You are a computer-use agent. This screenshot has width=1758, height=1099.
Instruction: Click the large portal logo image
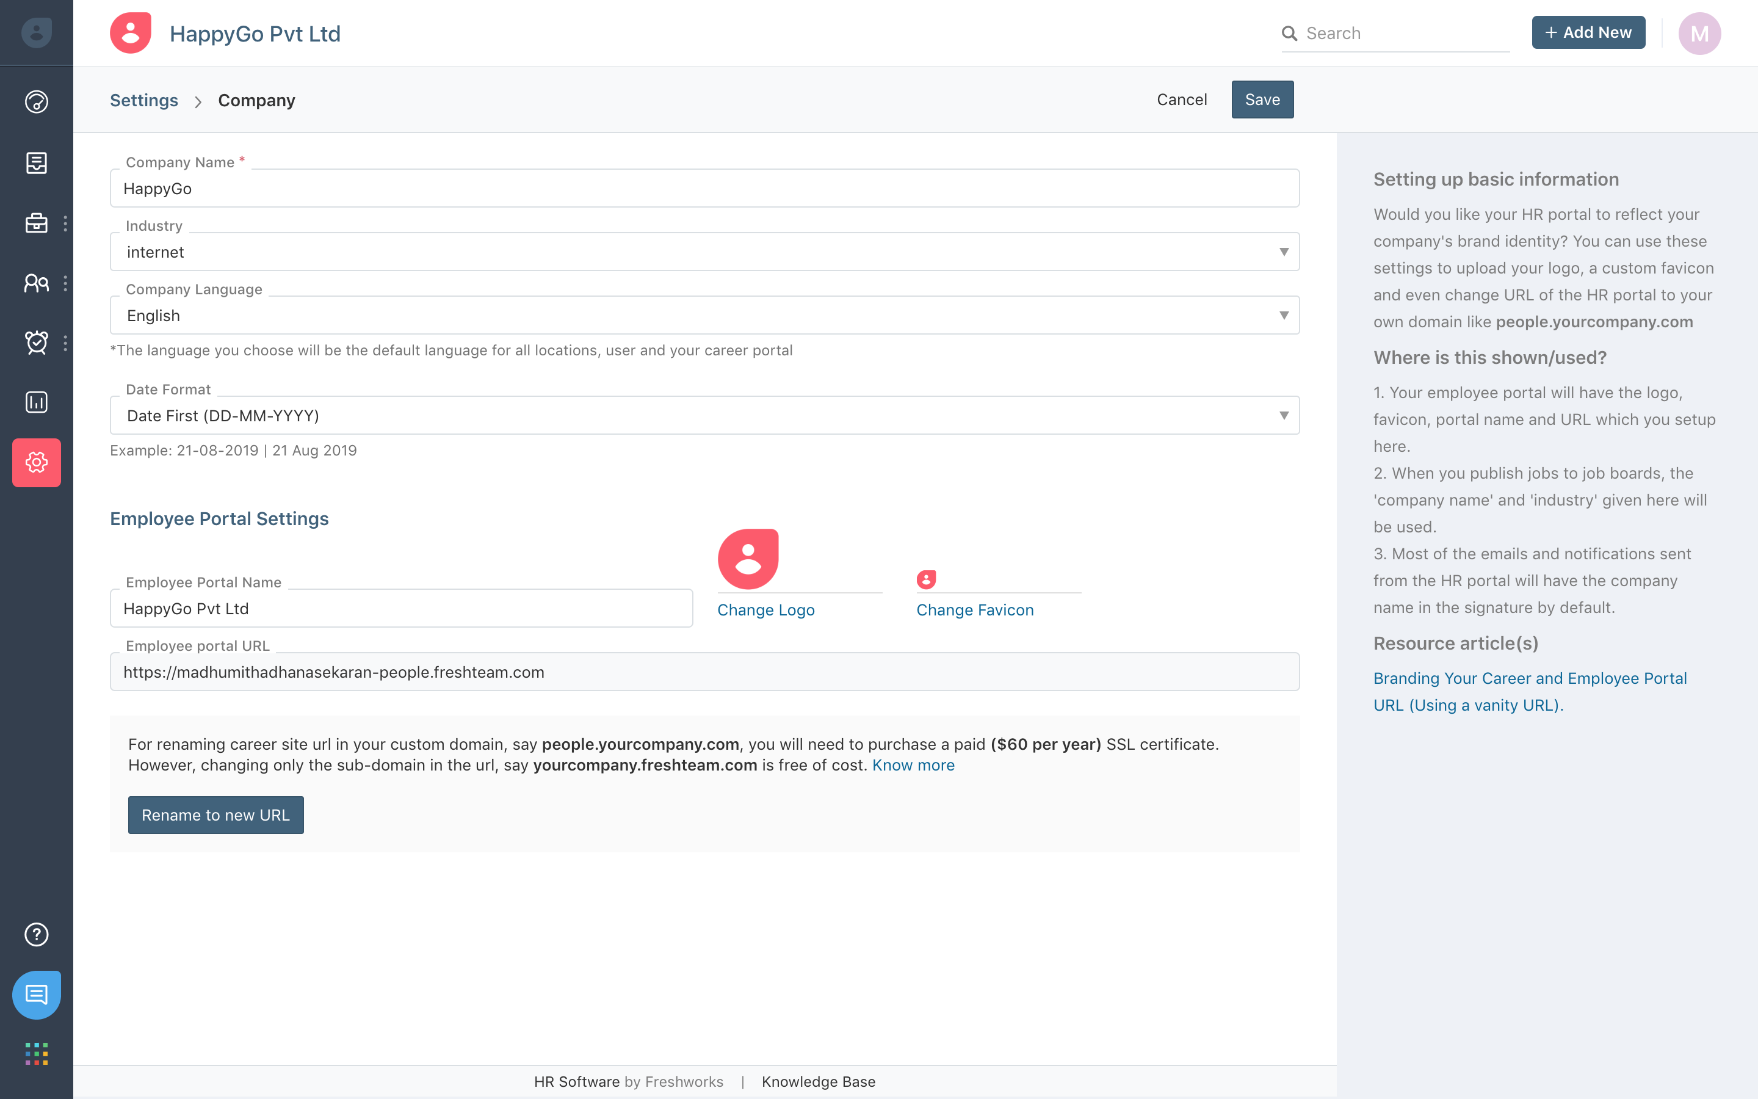748,559
